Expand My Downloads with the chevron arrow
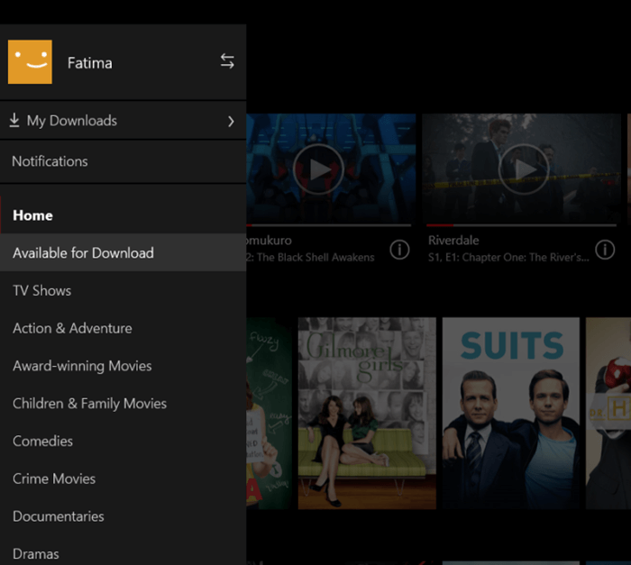This screenshot has width=631, height=565. (231, 121)
